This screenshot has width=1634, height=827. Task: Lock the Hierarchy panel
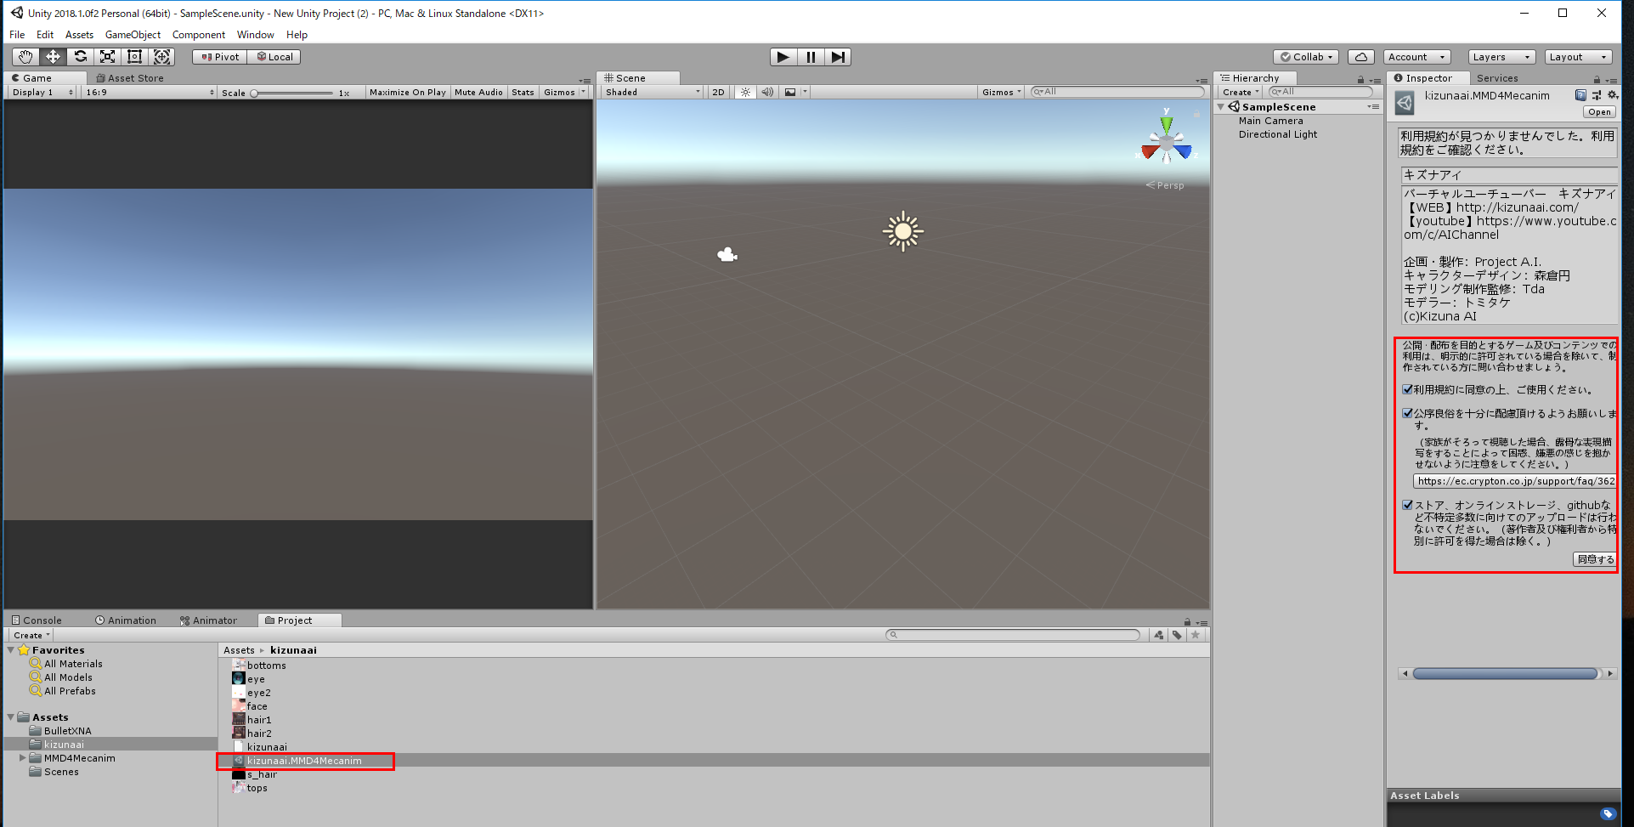pos(1360,79)
